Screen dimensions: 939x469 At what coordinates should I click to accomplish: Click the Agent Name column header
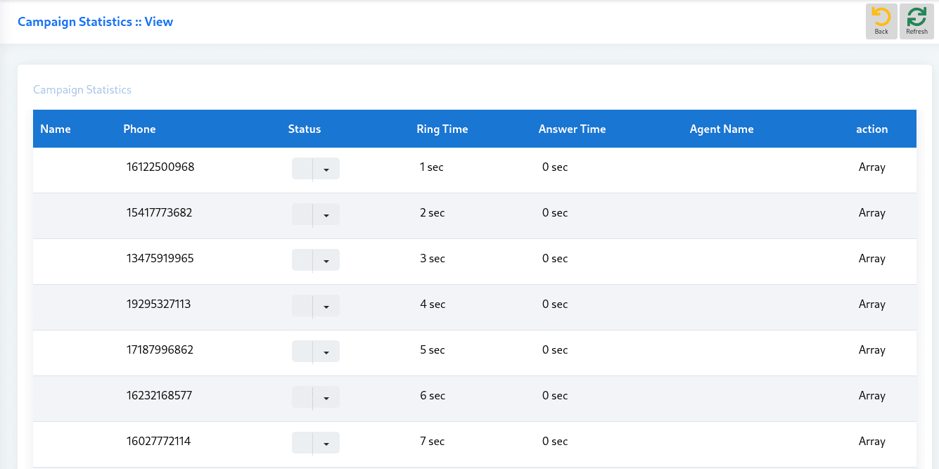click(721, 129)
